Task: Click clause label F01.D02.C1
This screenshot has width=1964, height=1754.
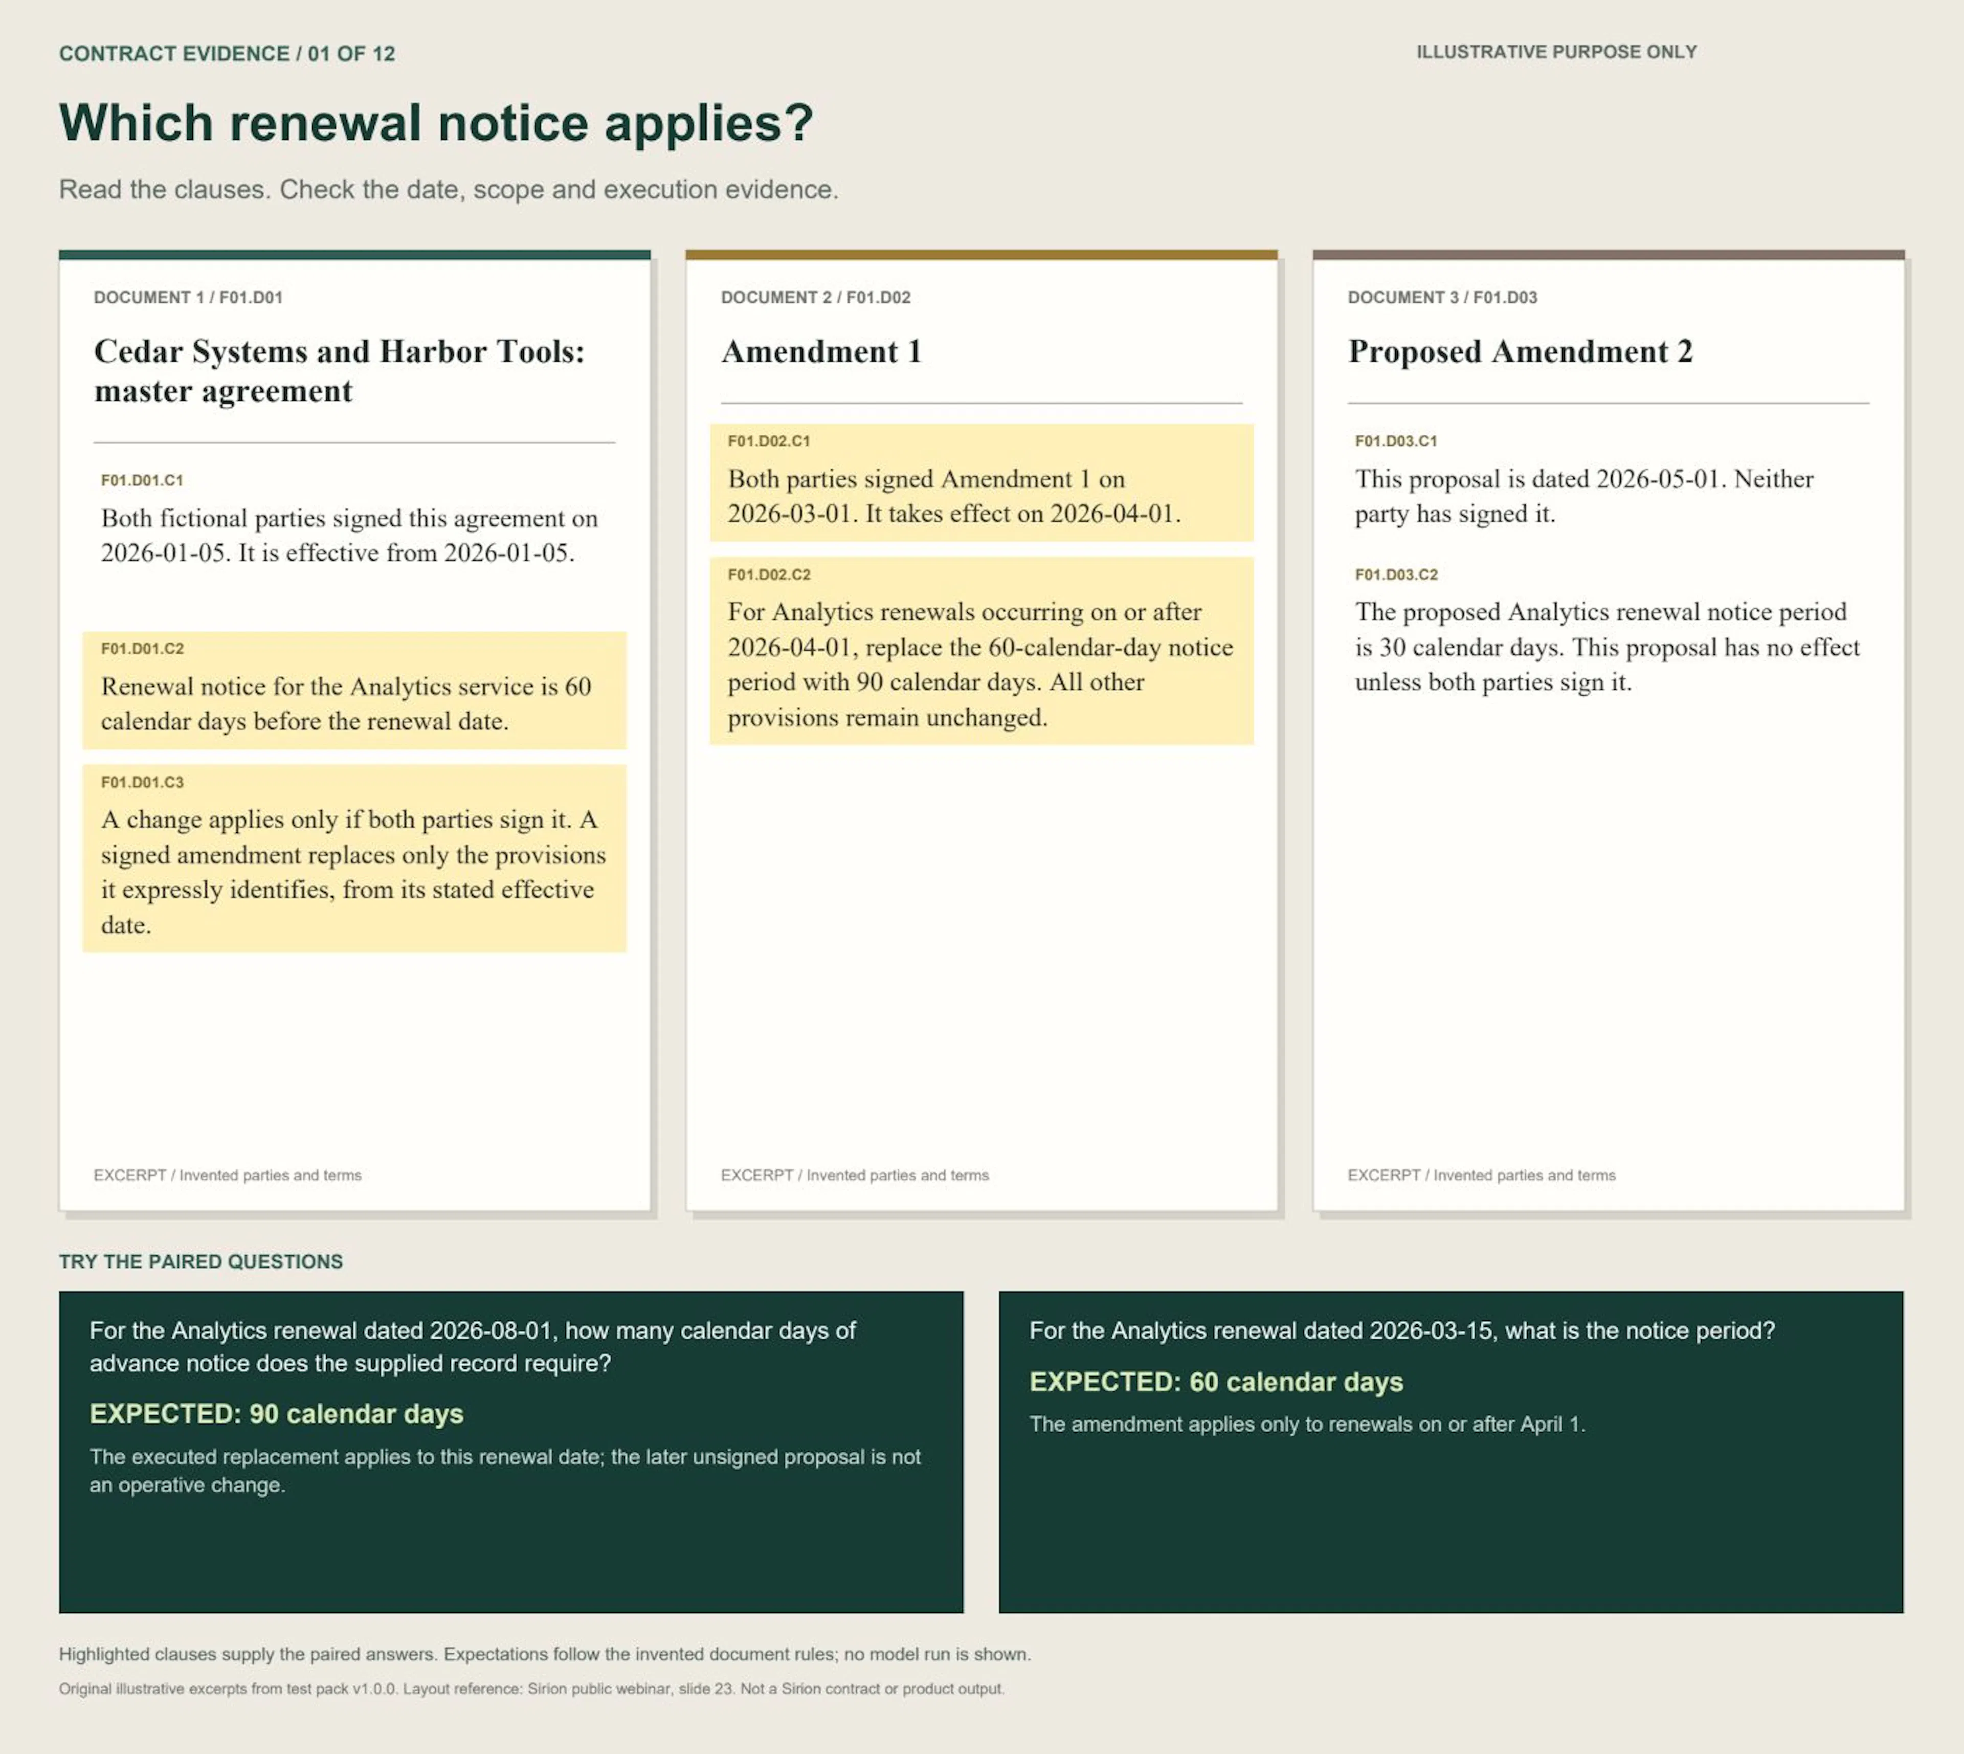Action: click(x=769, y=441)
